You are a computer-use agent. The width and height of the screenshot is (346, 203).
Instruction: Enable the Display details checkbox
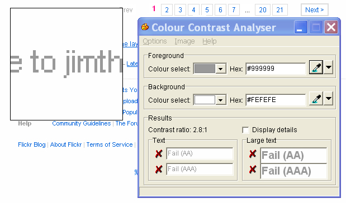pyautogui.click(x=245, y=130)
